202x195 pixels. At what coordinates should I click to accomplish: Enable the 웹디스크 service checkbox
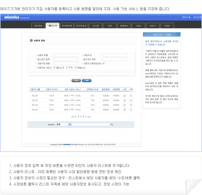(x=55, y=68)
